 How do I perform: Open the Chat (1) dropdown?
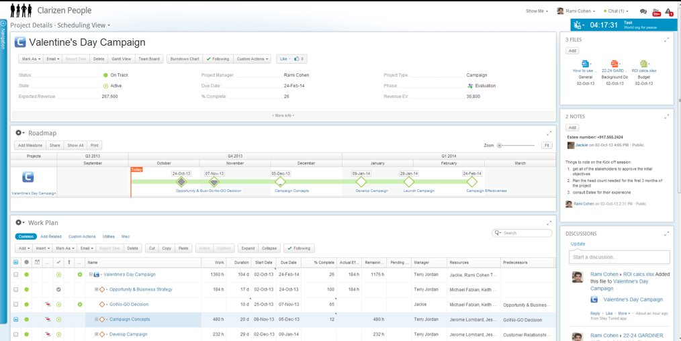coord(616,11)
